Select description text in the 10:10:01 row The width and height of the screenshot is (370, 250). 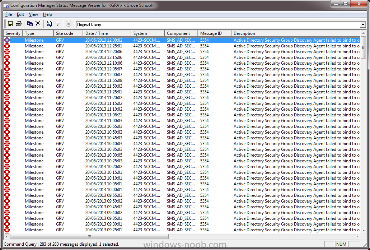coord(297,178)
